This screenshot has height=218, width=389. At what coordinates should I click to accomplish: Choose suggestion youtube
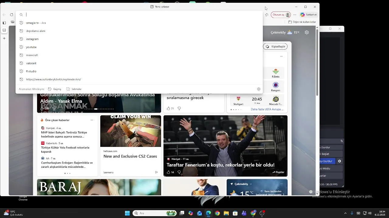[x=139, y=47]
